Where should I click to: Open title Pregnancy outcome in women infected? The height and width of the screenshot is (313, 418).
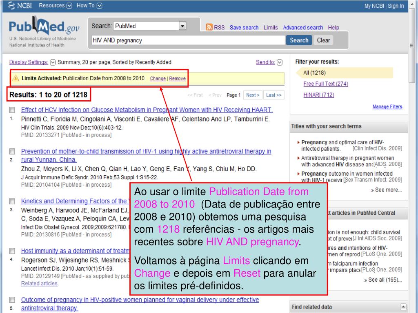click(347, 177)
